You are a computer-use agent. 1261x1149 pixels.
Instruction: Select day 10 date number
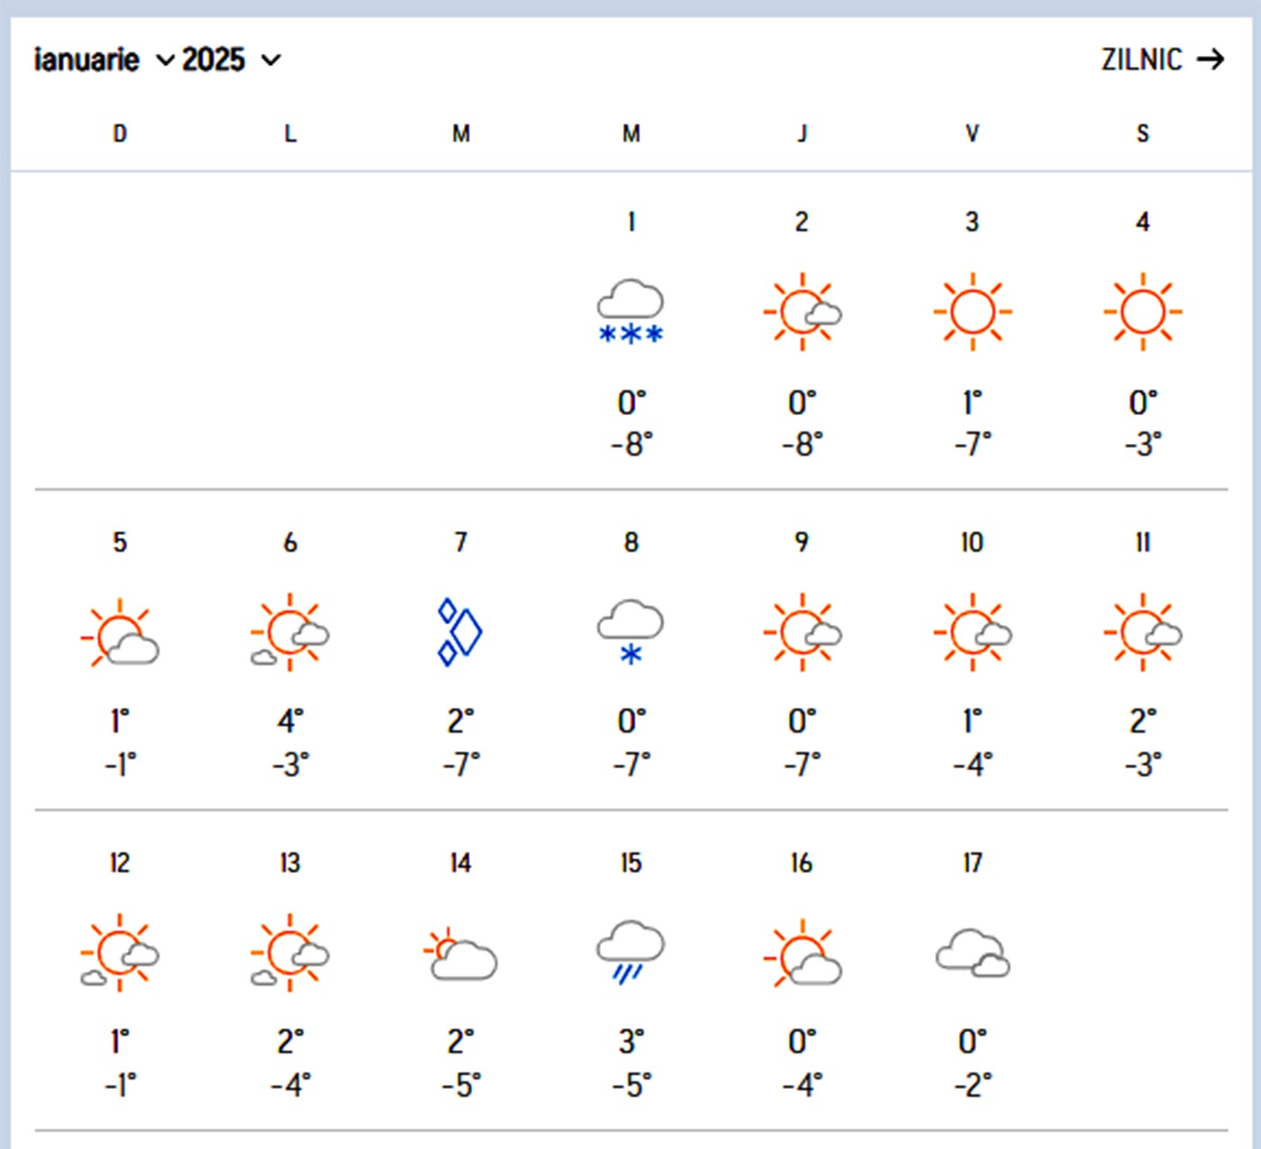[972, 542]
